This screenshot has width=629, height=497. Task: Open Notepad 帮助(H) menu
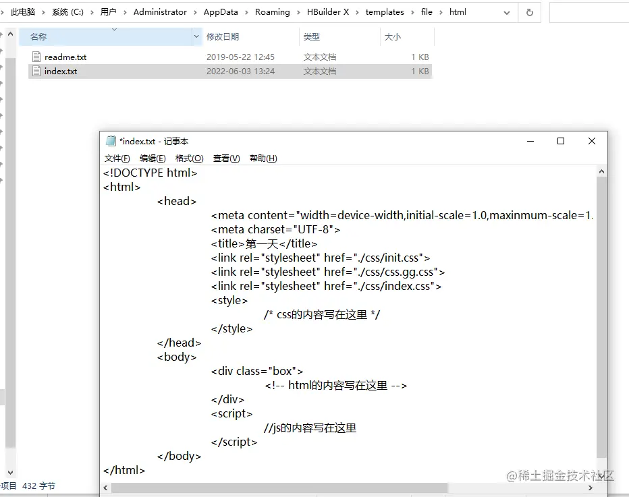tap(263, 158)
